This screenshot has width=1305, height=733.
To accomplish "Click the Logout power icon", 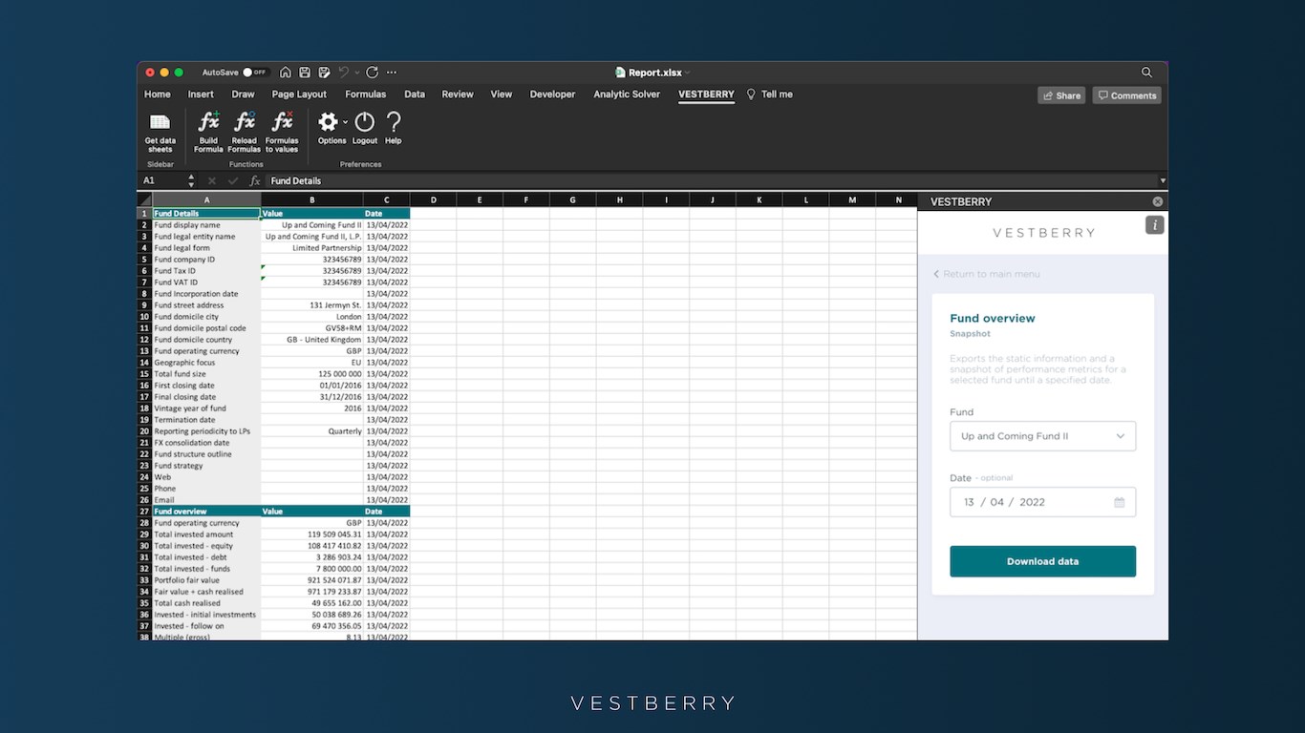I will [x=365, y=121].
